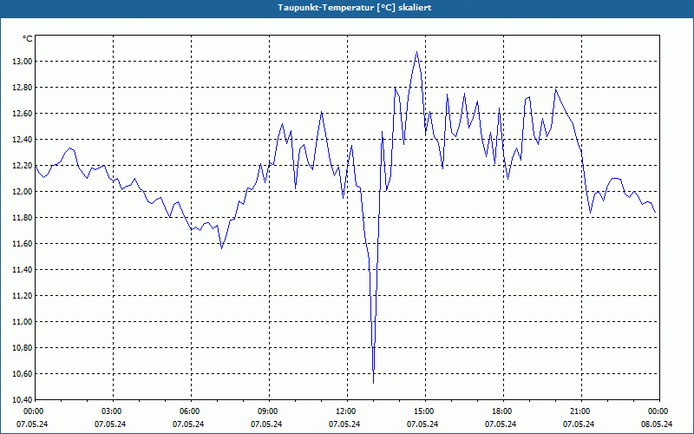
Task: Click the 12,40 y-axis value
Action: coord(23,140)
